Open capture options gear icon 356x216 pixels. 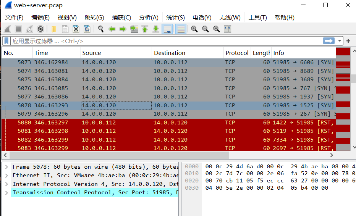click(40, 29)
